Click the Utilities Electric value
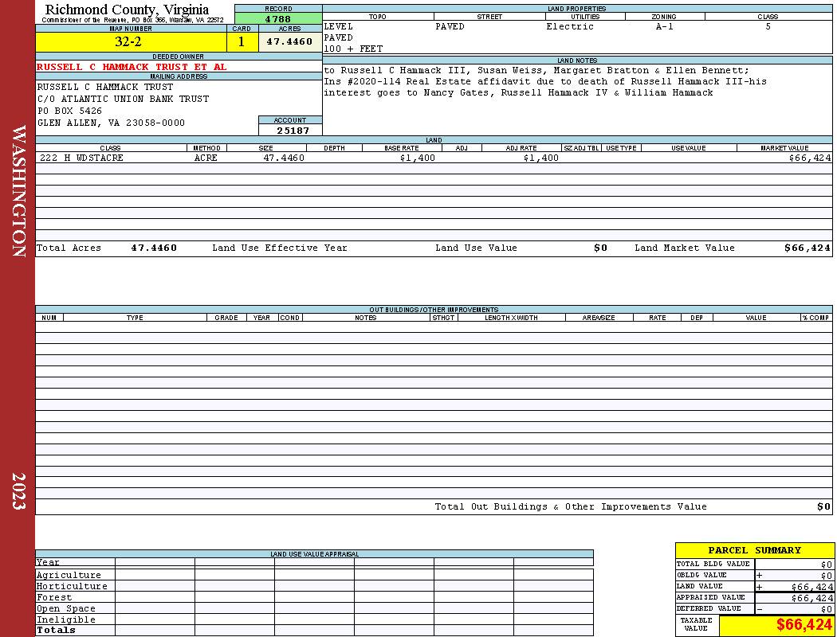This screenshot has width=837, height=637. [x=570, y=26]
